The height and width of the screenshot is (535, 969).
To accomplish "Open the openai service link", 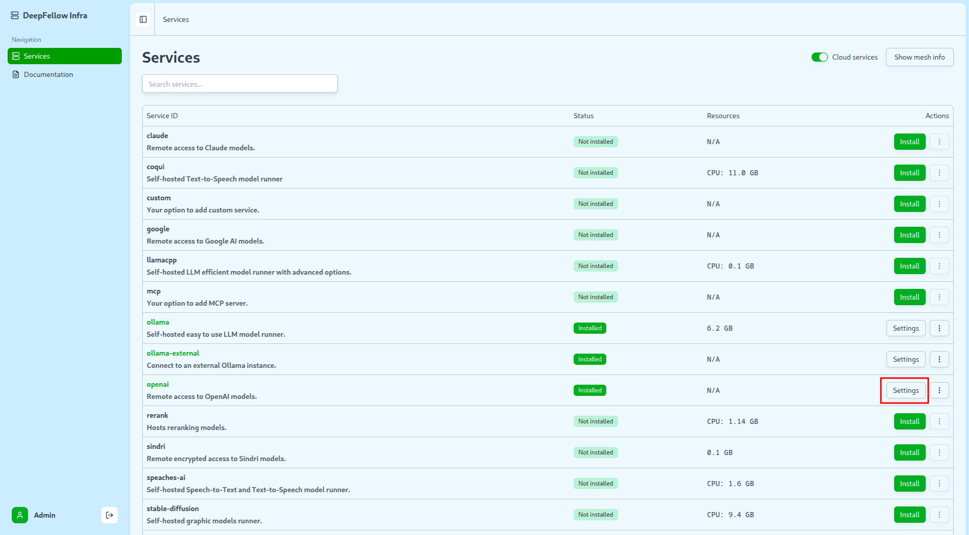I will [157, 384].
